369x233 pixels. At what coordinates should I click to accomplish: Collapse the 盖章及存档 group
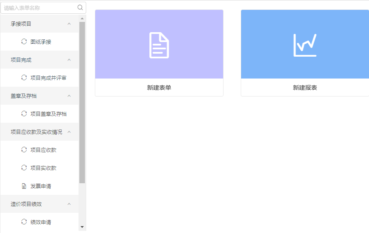[69, 96]
